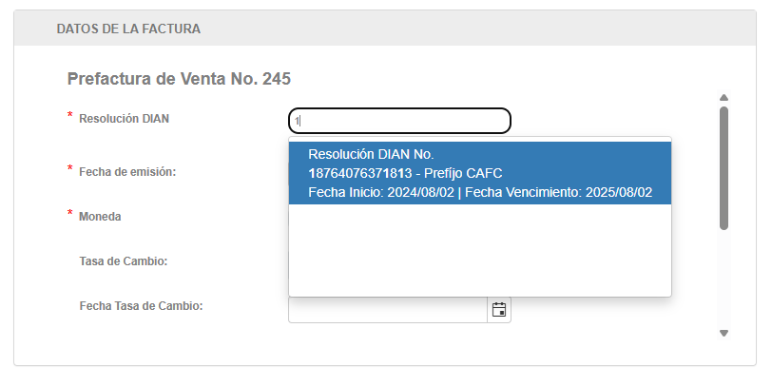
Task: Click the Tasa de Cambio label
Action: pyautogui.click(x=124, y=261)
